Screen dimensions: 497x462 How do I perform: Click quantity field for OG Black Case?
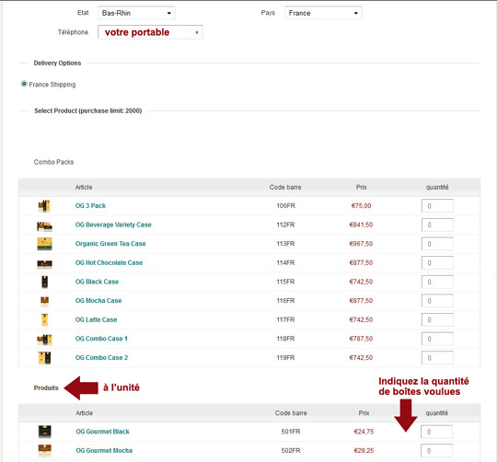437,282
